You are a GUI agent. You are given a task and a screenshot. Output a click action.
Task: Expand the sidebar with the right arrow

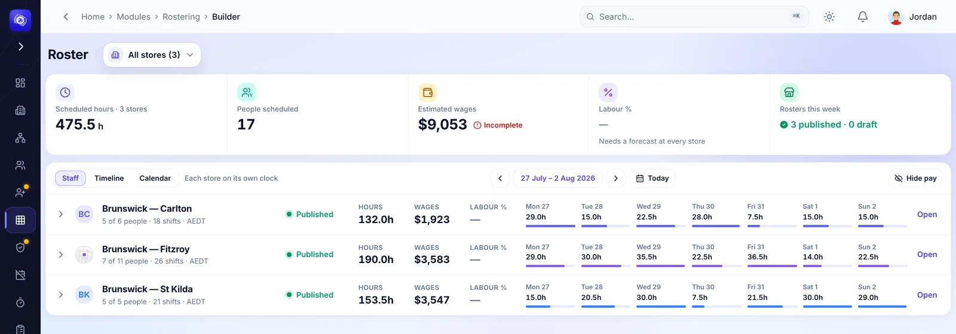coord(20,47)
